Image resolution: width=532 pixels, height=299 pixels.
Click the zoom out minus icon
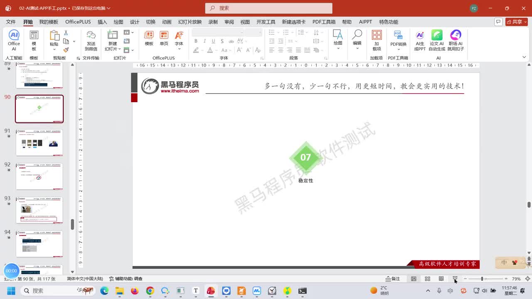pos(465,279)
